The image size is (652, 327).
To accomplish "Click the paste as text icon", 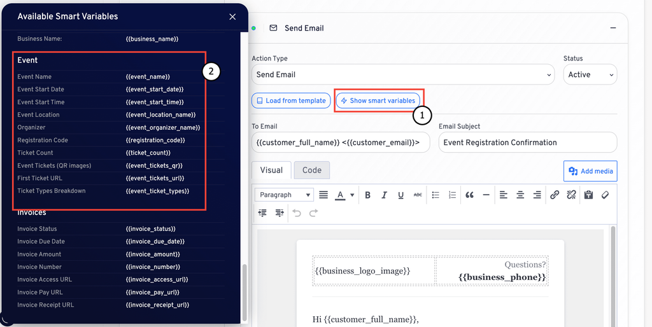I will [x=588, y=195].
